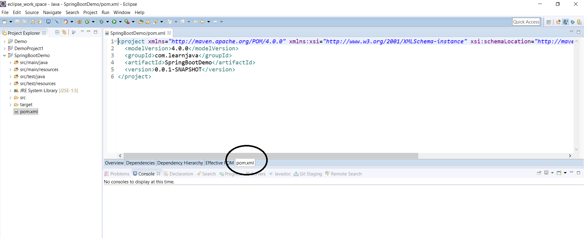Open the File menu

(5, 13)
